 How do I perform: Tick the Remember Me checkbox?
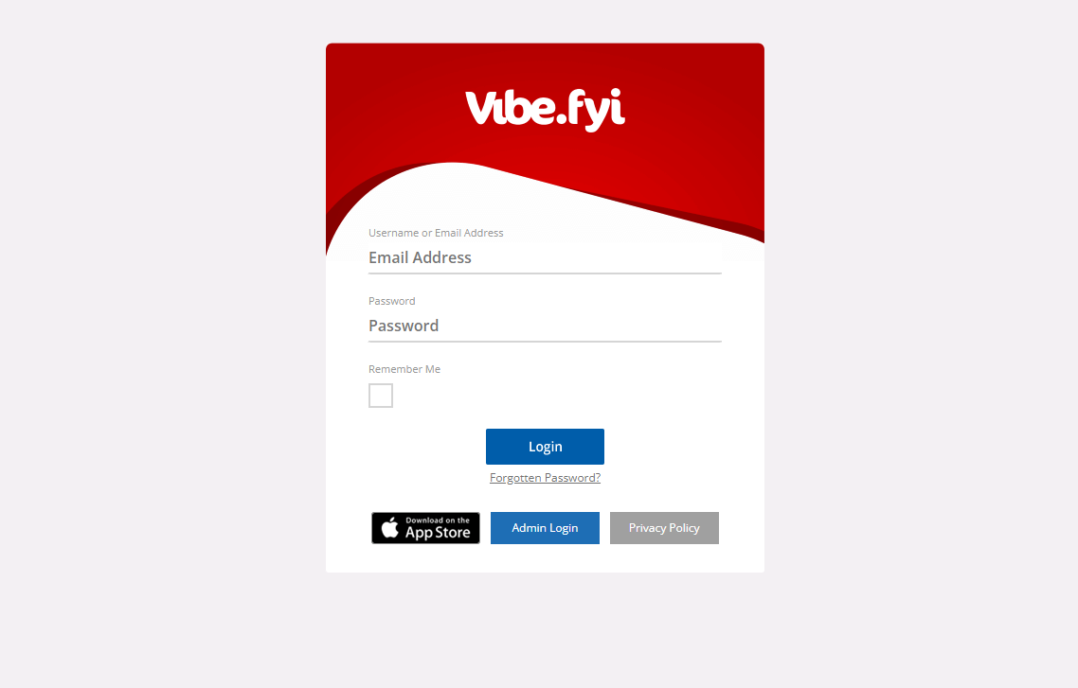tap(380, 396)
